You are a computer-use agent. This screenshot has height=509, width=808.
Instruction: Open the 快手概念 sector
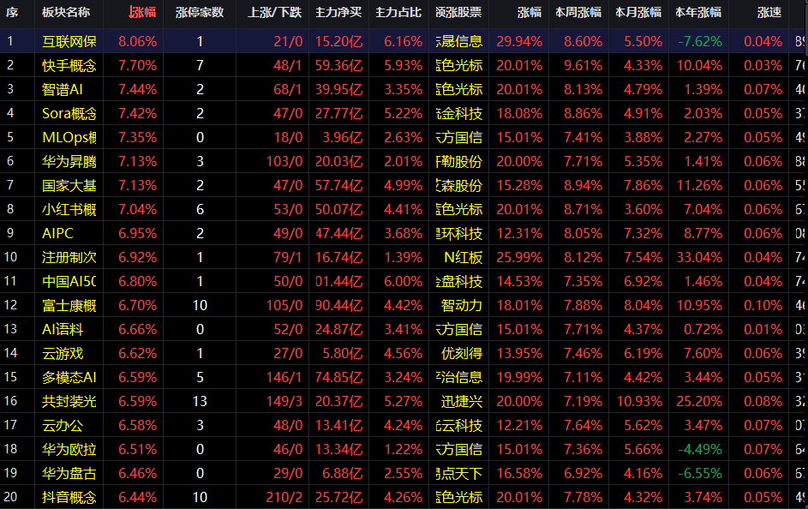click(69, 65)
